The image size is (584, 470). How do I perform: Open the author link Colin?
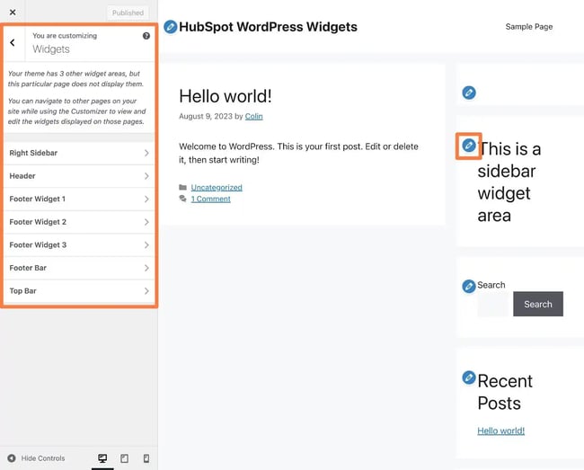(x=253, y=116)
